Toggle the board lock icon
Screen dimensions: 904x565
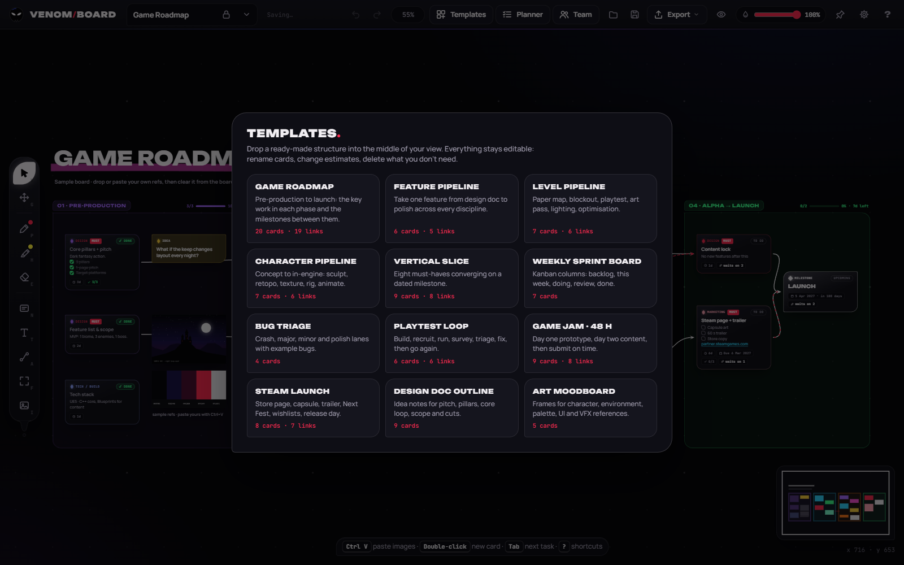(x=226, y=15)
